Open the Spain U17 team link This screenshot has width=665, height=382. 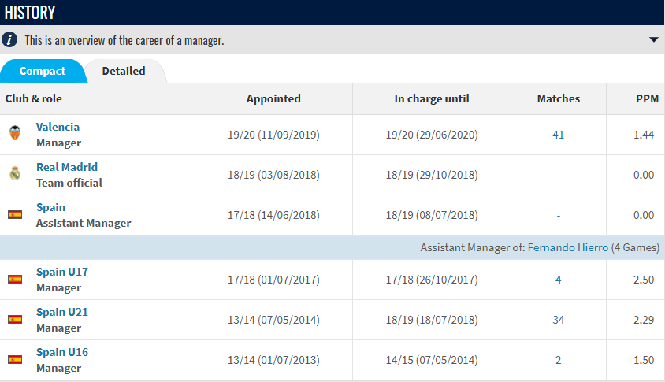(x=62, y=272)
